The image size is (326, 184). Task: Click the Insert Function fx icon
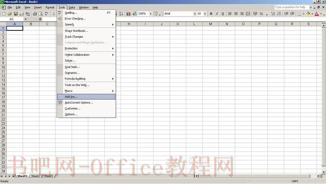tap(40, 19)
